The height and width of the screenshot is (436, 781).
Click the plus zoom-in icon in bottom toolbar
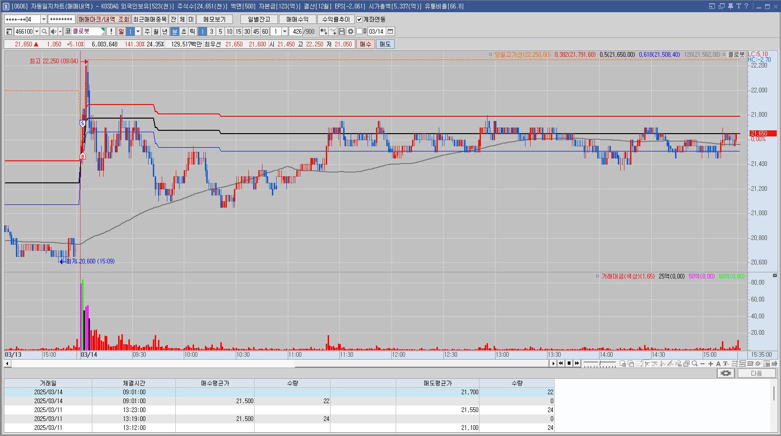[x=711, y=363]
